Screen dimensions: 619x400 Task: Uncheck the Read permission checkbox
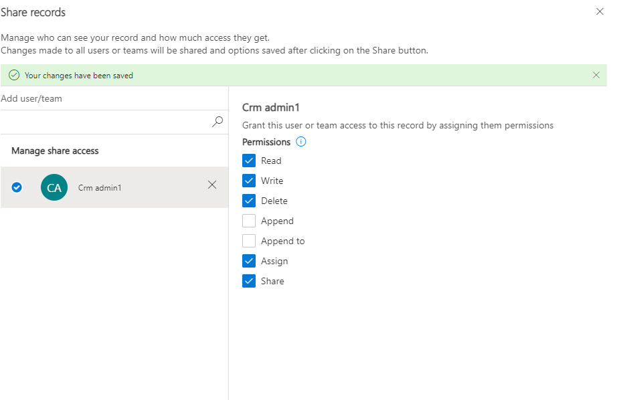pos(249,161)
